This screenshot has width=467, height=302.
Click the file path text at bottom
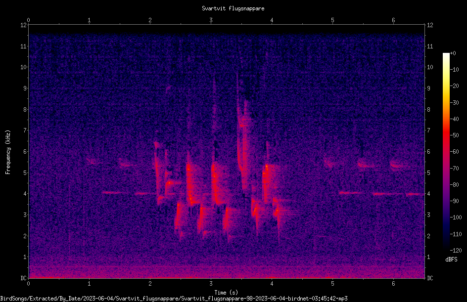coord(174,299)
